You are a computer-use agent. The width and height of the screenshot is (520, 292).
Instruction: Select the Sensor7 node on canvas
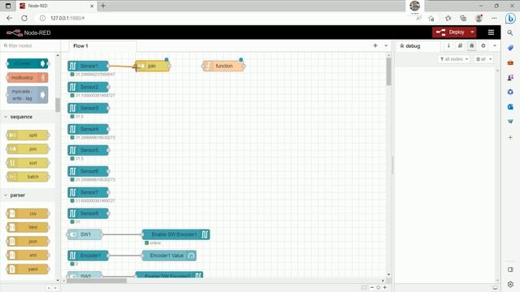pyautogui.click(x=89, y=192)
